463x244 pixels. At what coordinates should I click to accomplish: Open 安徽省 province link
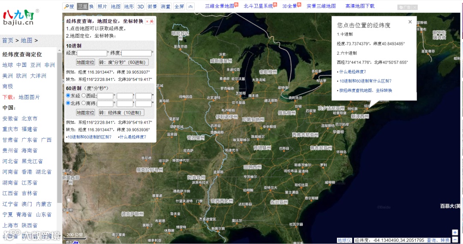pos(10,119)
